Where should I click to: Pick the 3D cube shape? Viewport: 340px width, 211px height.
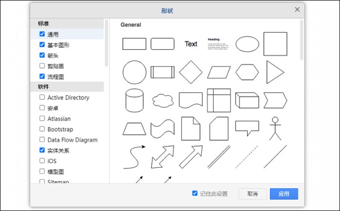[247, 100]
